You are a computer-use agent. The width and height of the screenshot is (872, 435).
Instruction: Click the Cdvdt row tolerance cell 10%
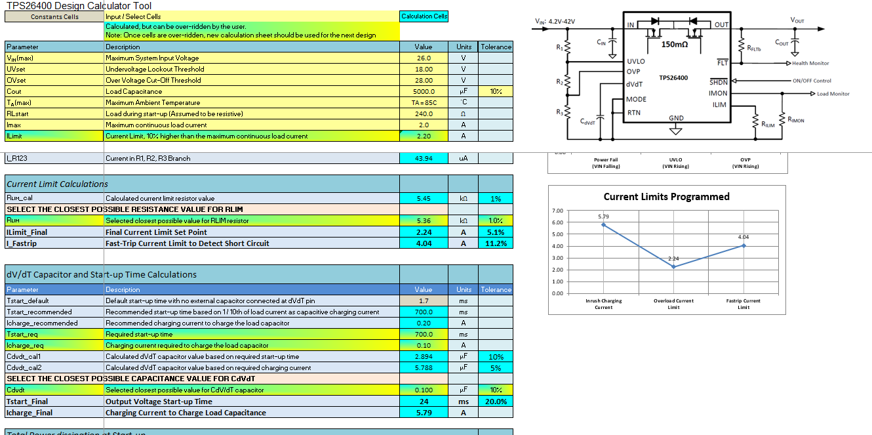(496, 390)
